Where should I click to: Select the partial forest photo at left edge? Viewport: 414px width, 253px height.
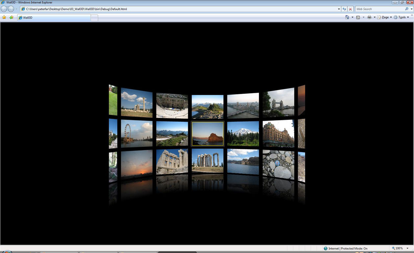pos(113,167)
